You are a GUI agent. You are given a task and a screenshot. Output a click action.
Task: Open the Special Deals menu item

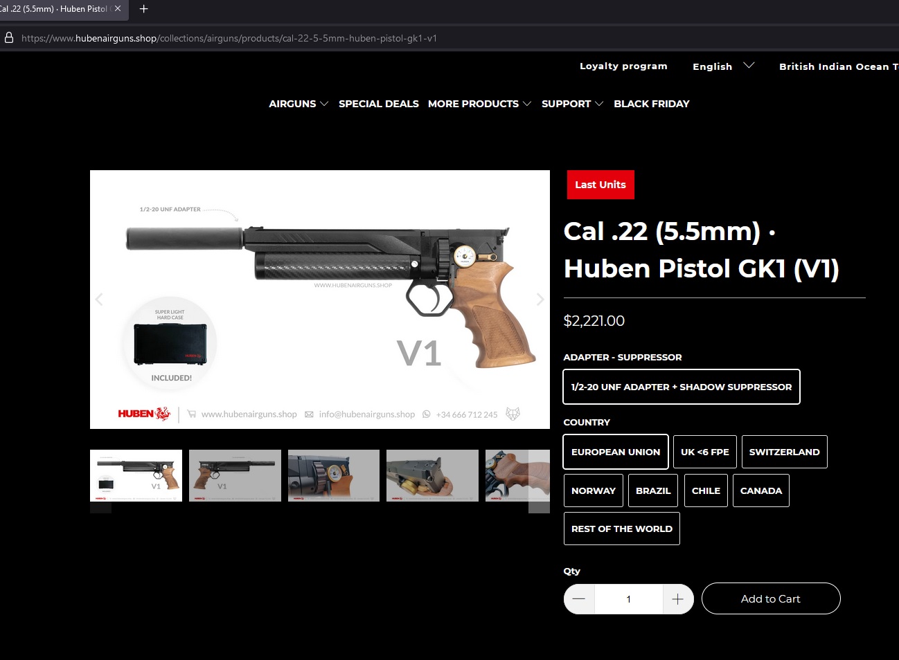point(379,104)
